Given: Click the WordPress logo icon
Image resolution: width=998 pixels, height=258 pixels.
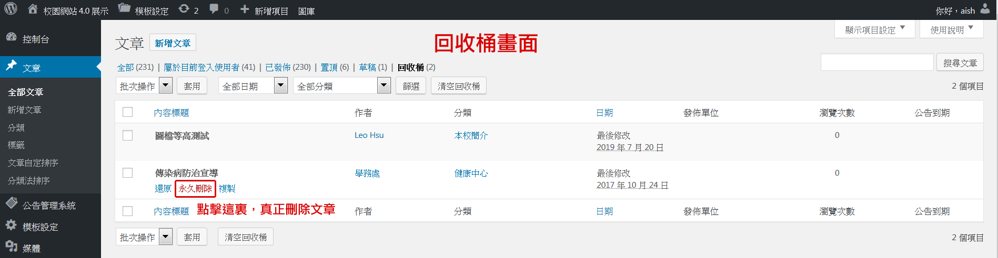Looking at the screenshot, I should 11,9.
